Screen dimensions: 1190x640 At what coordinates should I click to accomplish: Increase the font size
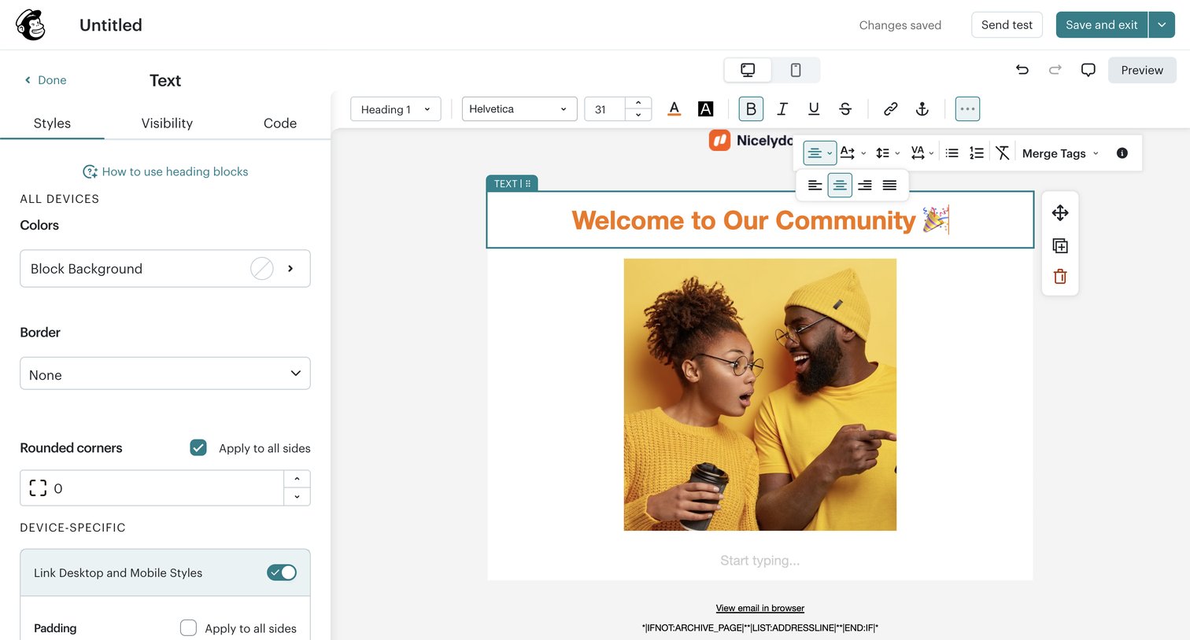click(638, 103)
